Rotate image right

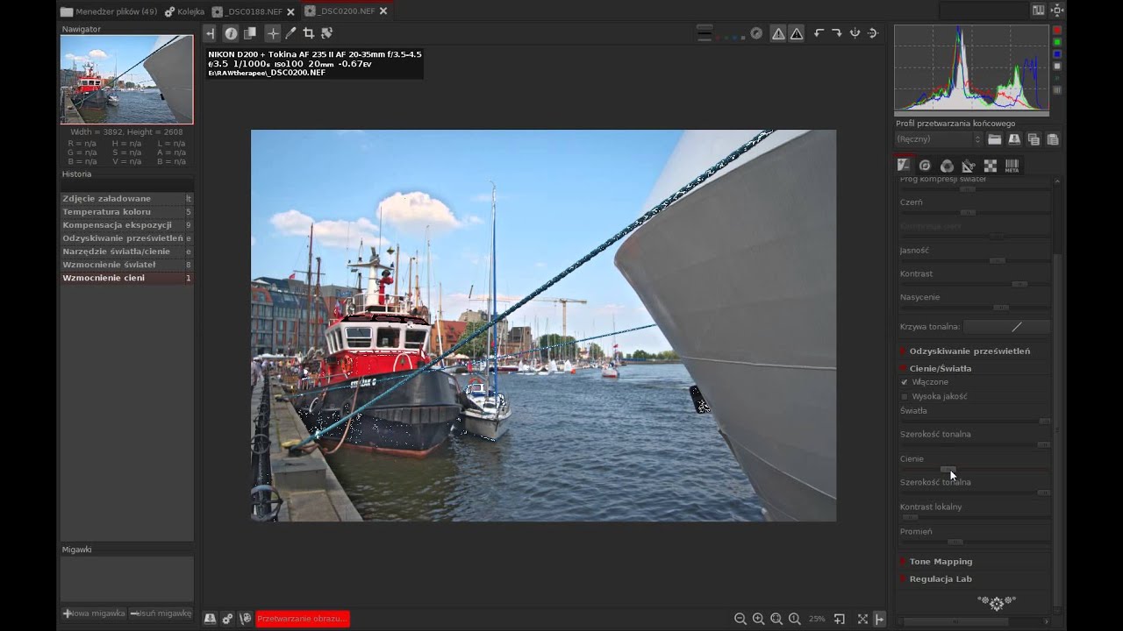pyautogui.click(x=837, y=33)
